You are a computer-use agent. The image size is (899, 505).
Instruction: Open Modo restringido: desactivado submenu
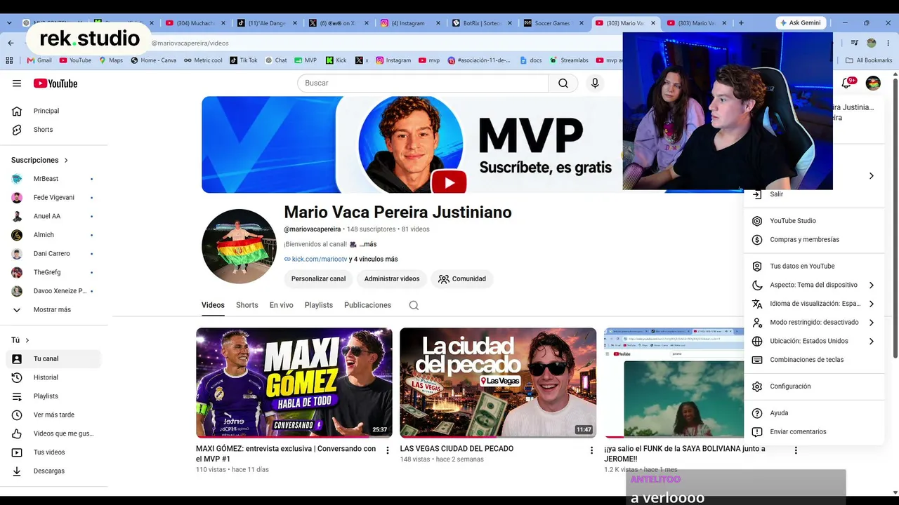[813, 323]
